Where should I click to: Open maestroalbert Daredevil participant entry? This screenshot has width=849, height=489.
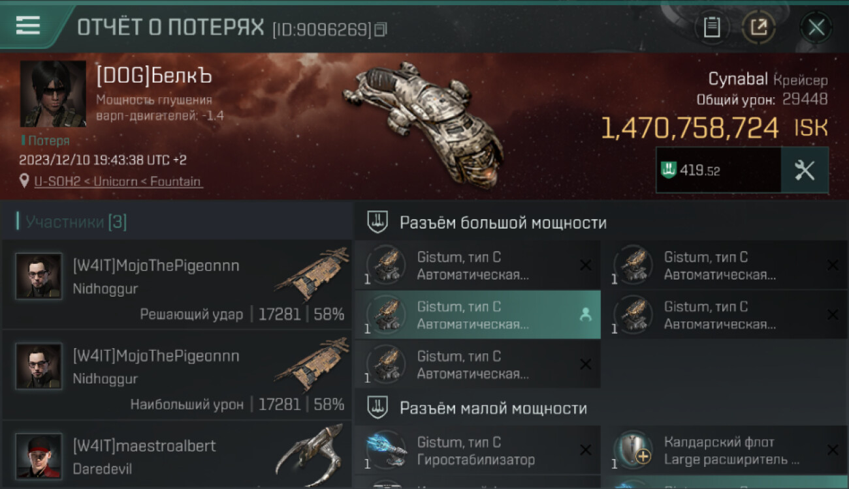[x=176, y=455]
